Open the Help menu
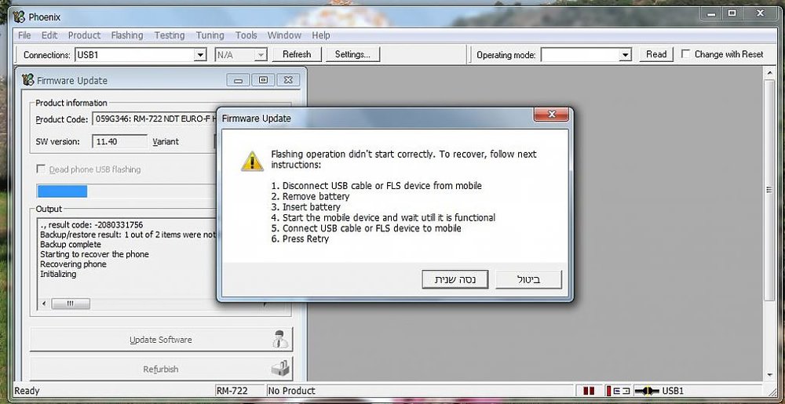The width and height of the screenshot is (785, 404). click(320, 35)
